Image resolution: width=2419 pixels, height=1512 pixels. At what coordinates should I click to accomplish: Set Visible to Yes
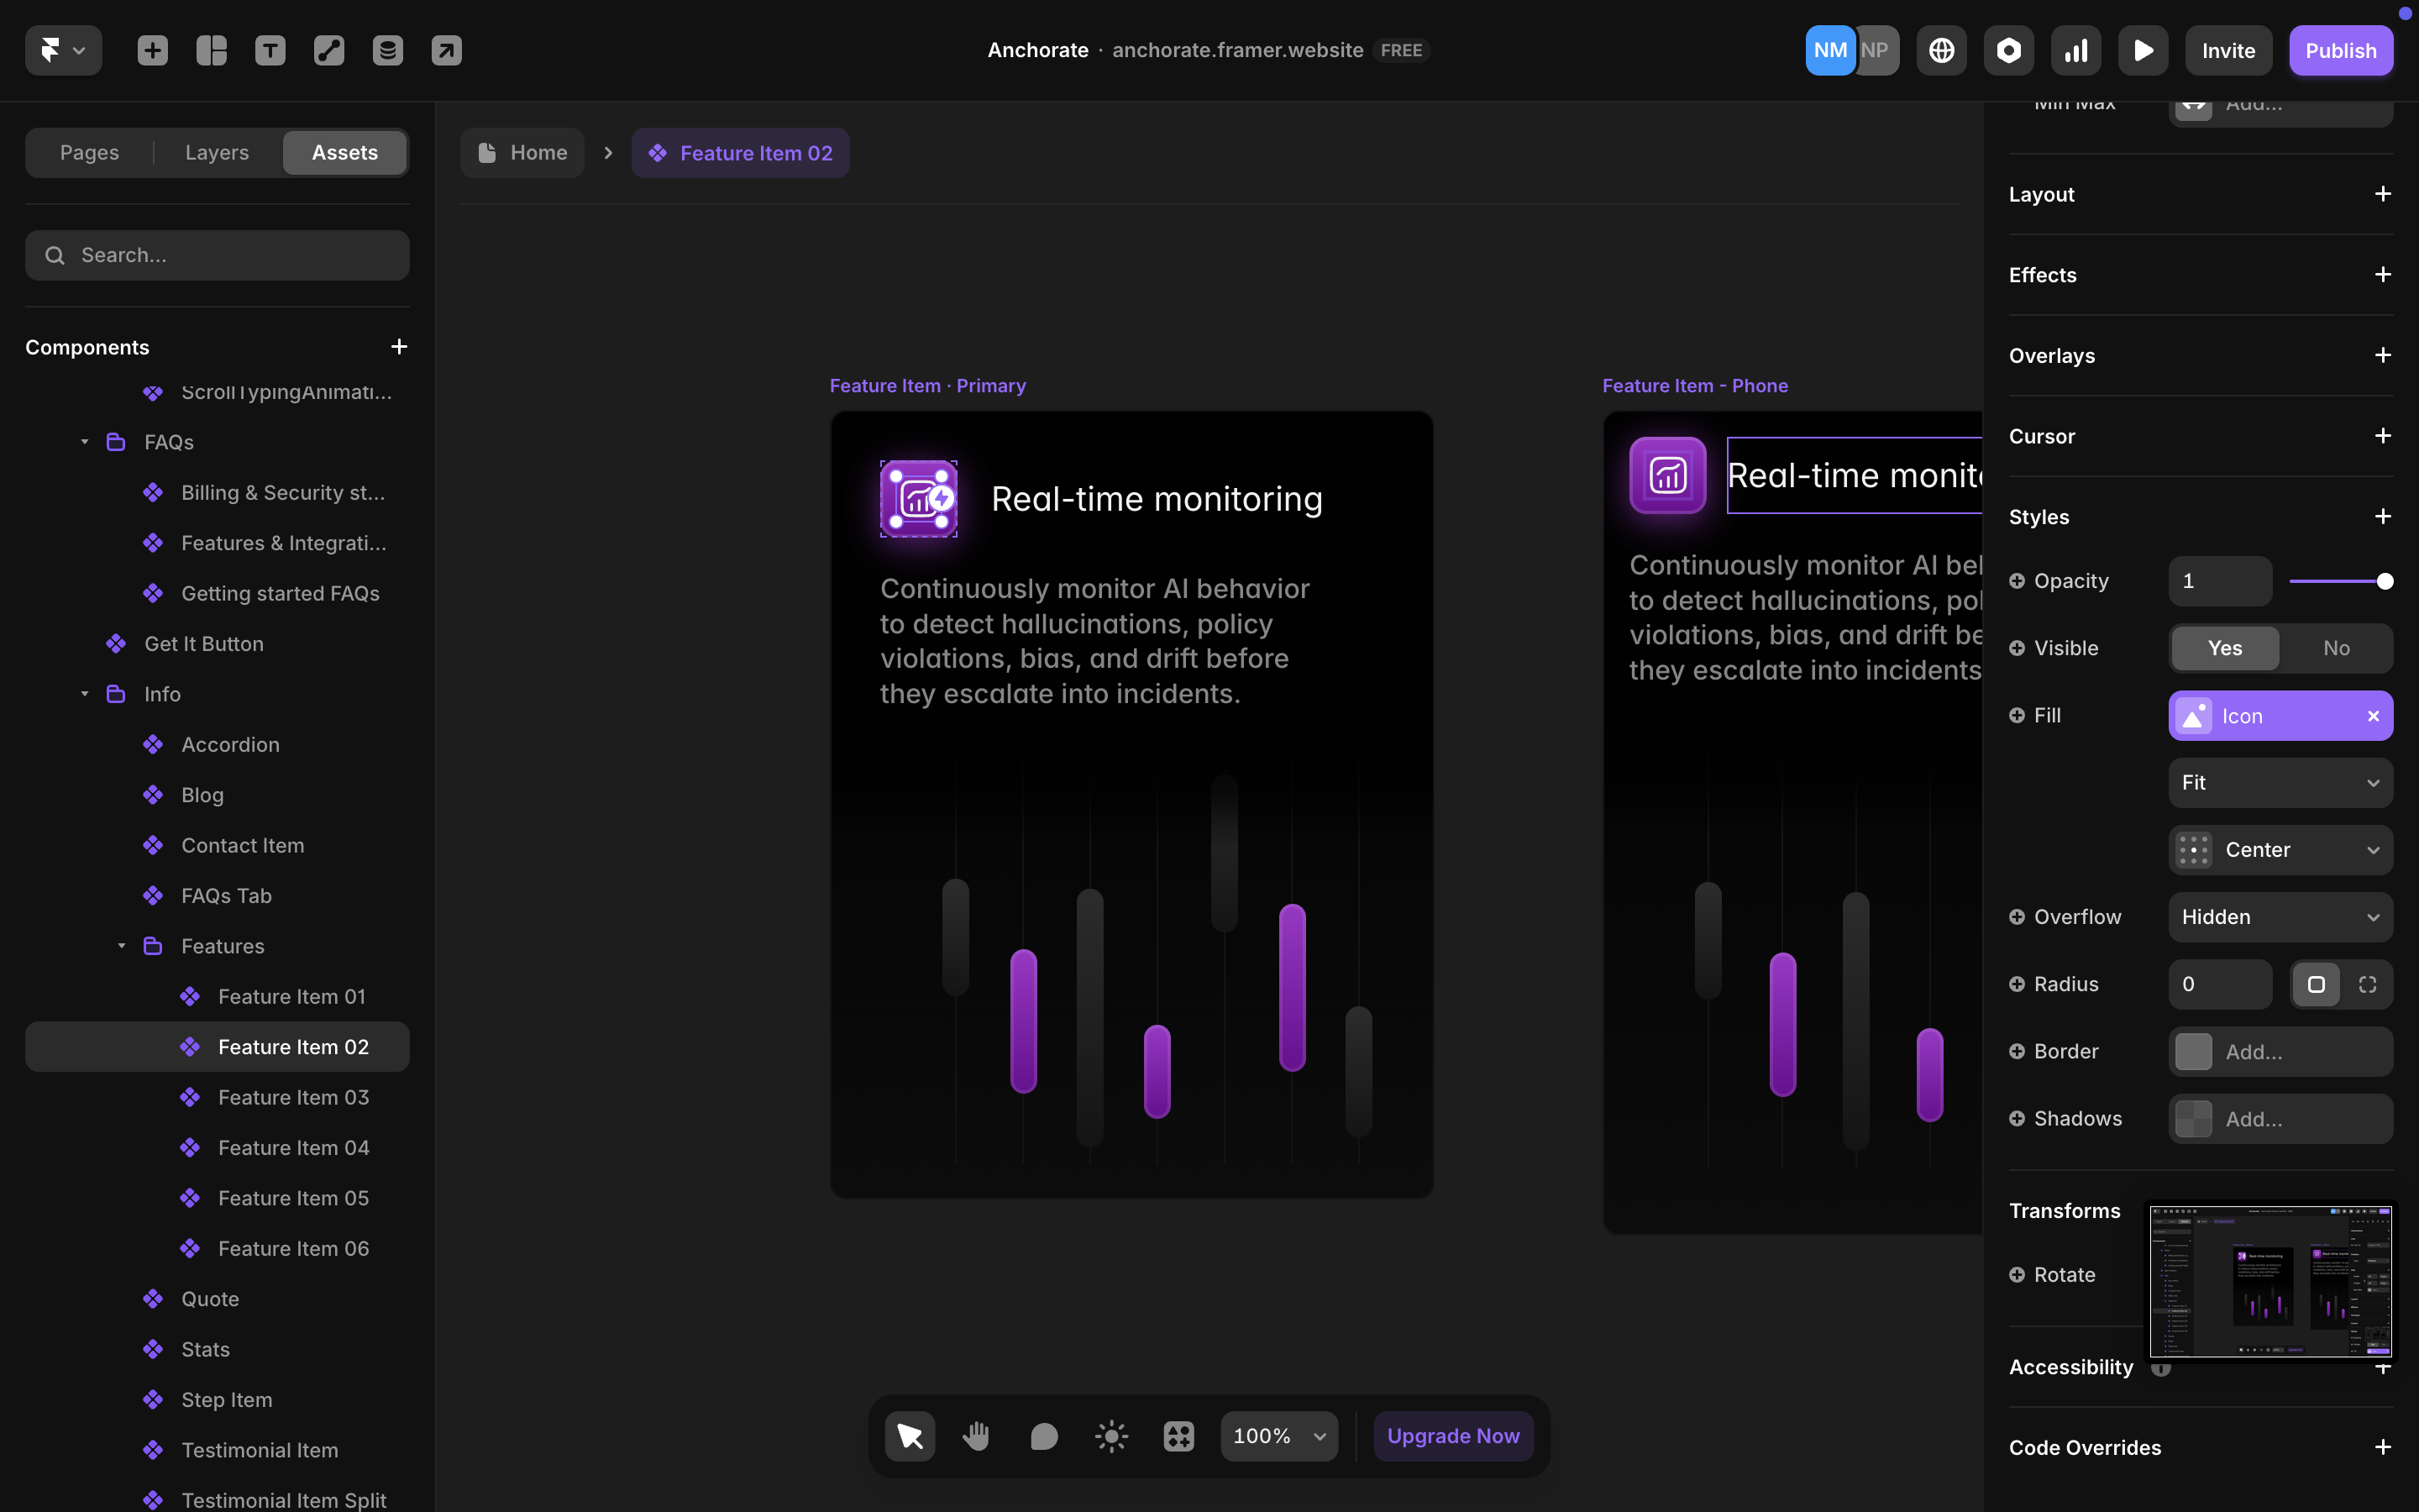[x=2224, y=648]
